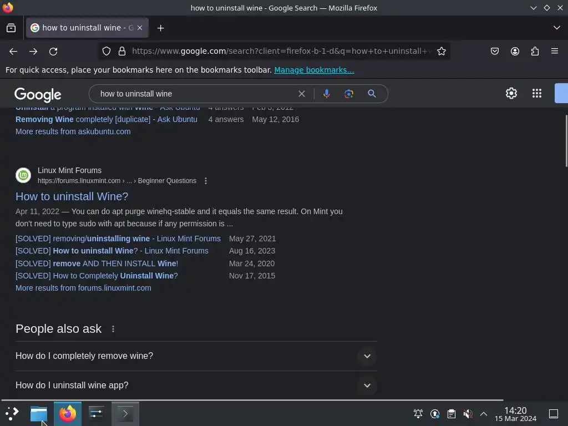Expand hidden system tray icons
The height and width of the screenshot is (426, 568).
[484, 414]
